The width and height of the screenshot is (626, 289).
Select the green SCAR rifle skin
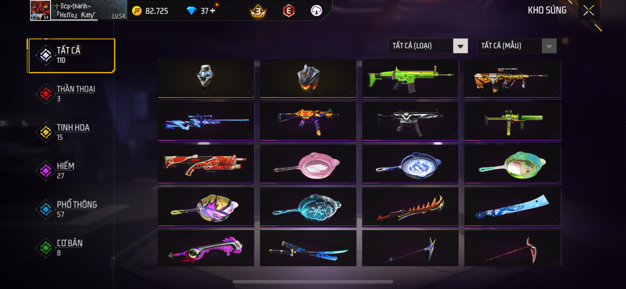(410, 79)
